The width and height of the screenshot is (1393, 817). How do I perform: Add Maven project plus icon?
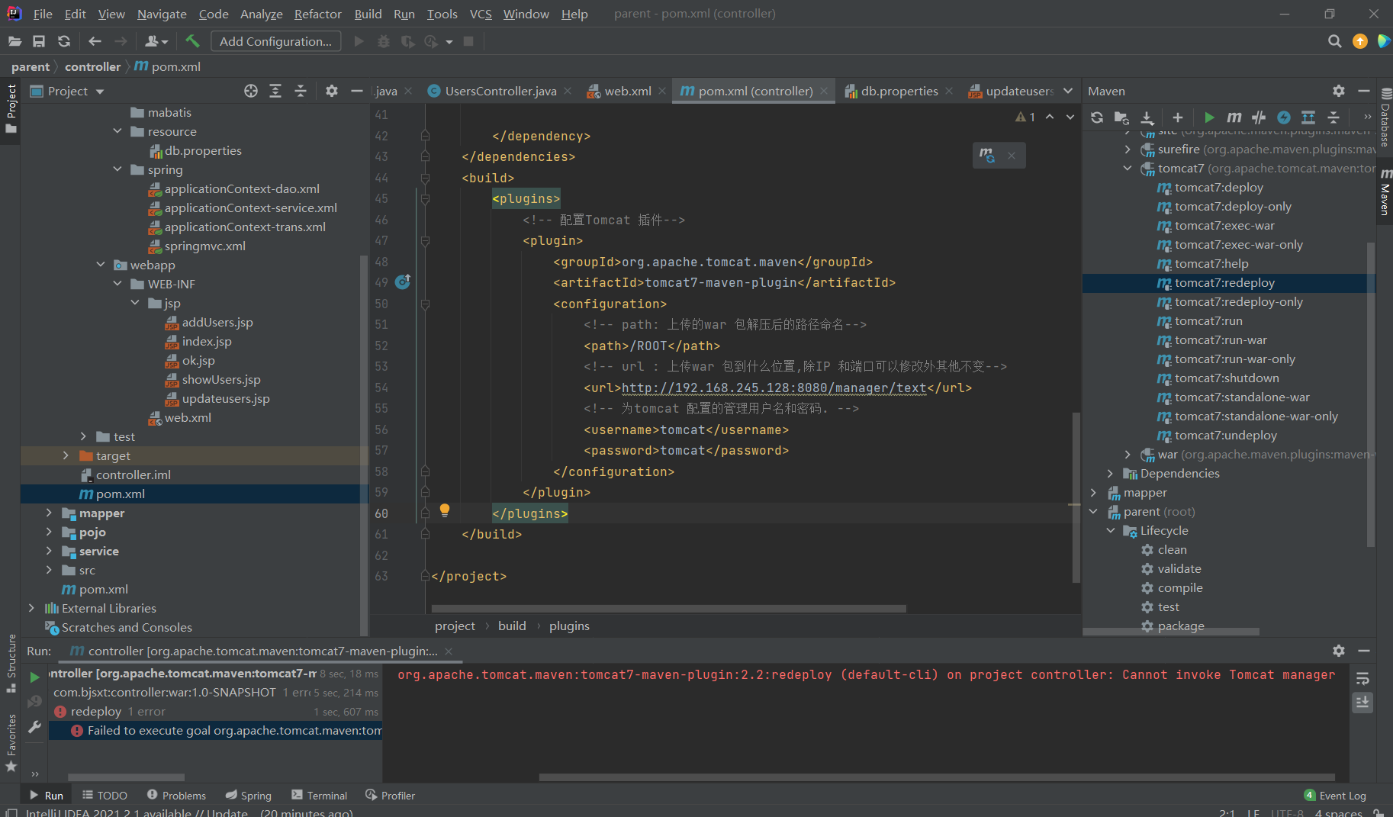point(1178,117)
